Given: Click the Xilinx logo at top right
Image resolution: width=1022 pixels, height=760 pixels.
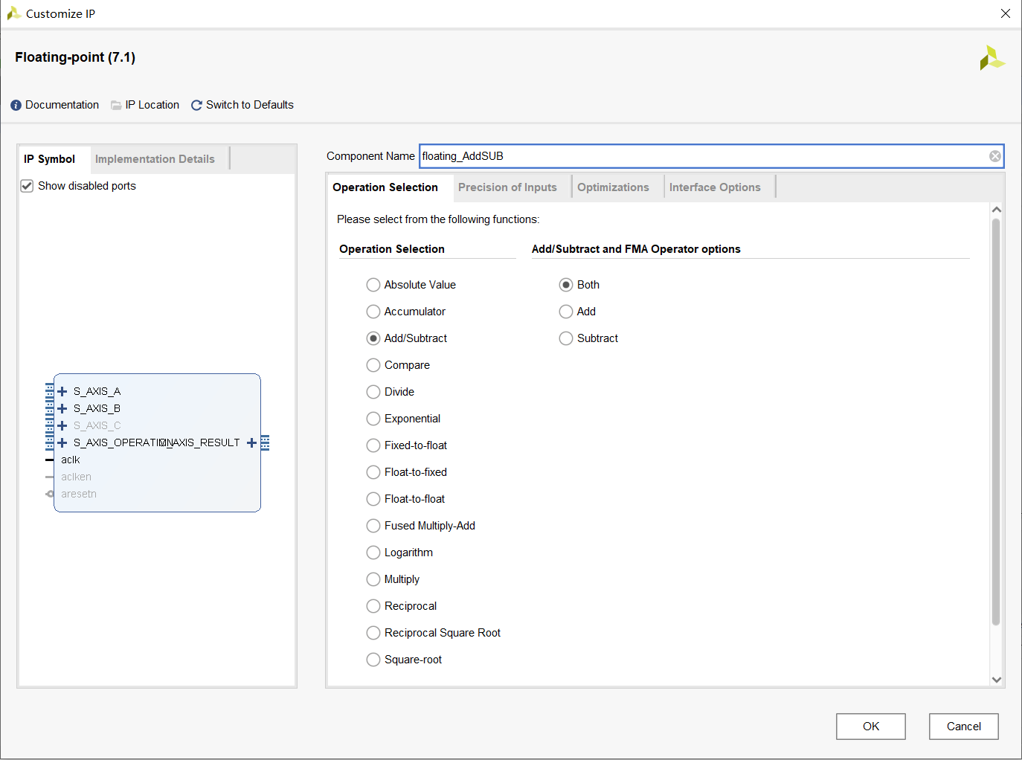Looking at the screenshot, I should pyautogui.click(x=992, y=58).
